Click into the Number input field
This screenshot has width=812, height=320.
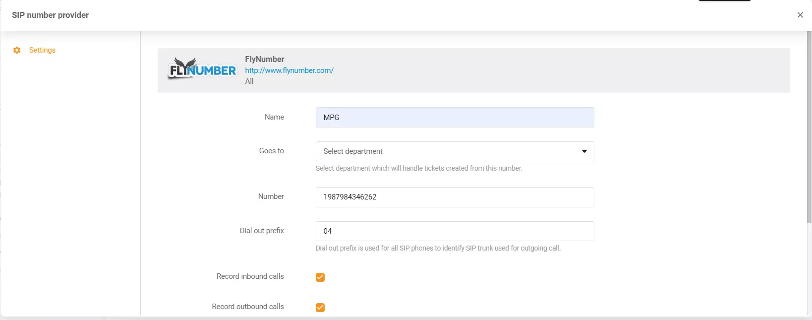coord(455,197)
